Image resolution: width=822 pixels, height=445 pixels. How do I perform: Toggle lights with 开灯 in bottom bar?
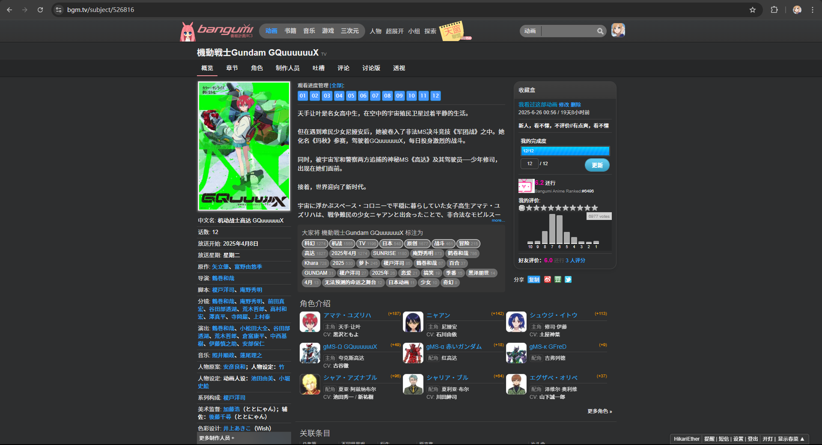[768, 439]
